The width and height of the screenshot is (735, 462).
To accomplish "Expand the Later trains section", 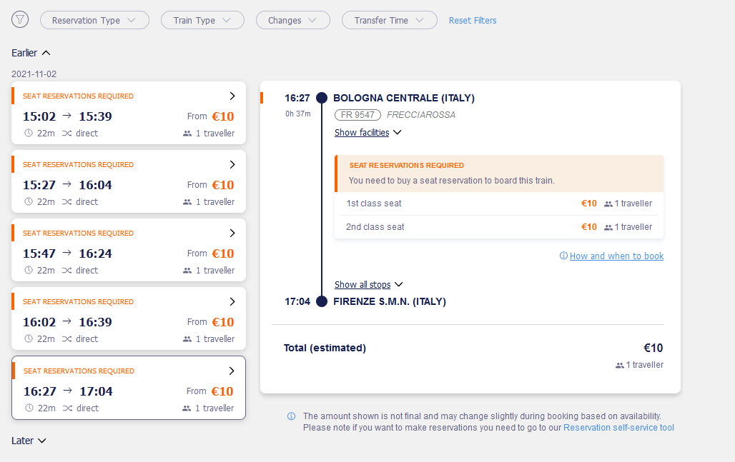I will [29, 441].
